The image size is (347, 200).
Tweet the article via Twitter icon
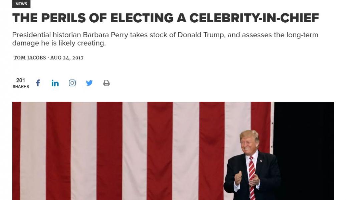(x=89, y=83)
